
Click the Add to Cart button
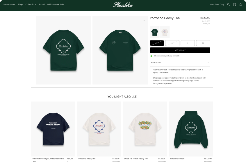pos(180,50)
